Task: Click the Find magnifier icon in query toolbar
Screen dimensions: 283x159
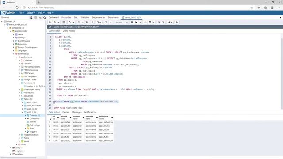Action: coord(70,22)
